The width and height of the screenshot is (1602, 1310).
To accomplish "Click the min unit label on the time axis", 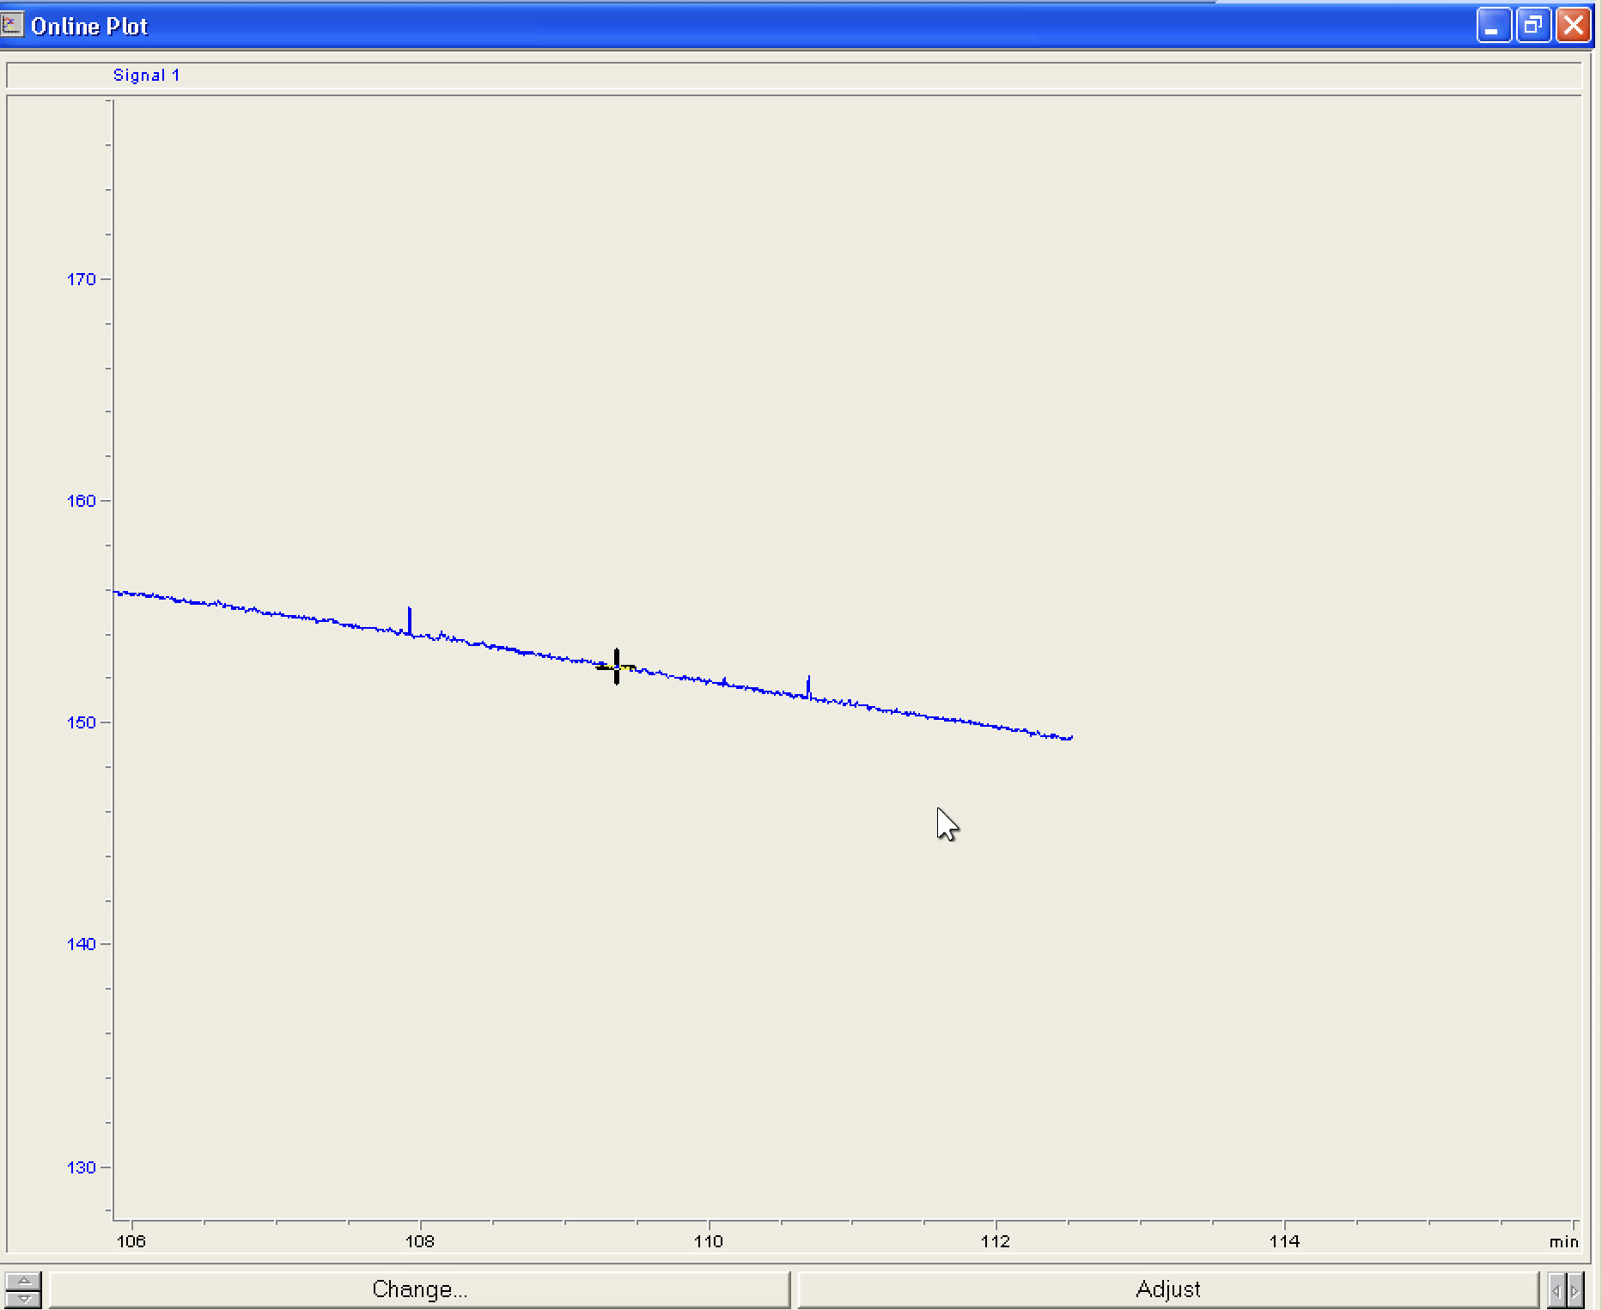I will point(1564,1242).
